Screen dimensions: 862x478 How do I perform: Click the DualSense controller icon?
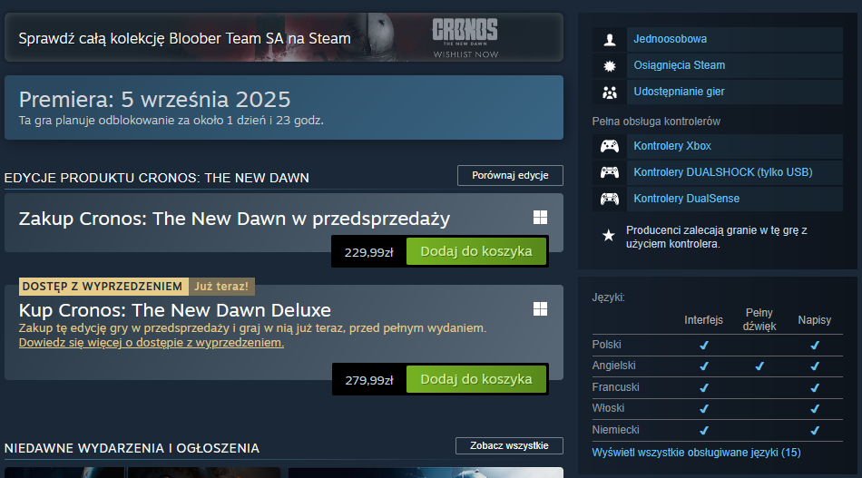pyautogui.click(x=610, y=199)
